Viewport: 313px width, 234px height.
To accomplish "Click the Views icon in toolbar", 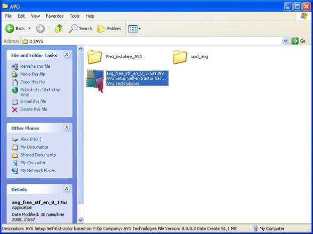I will (x=133, y=29).
